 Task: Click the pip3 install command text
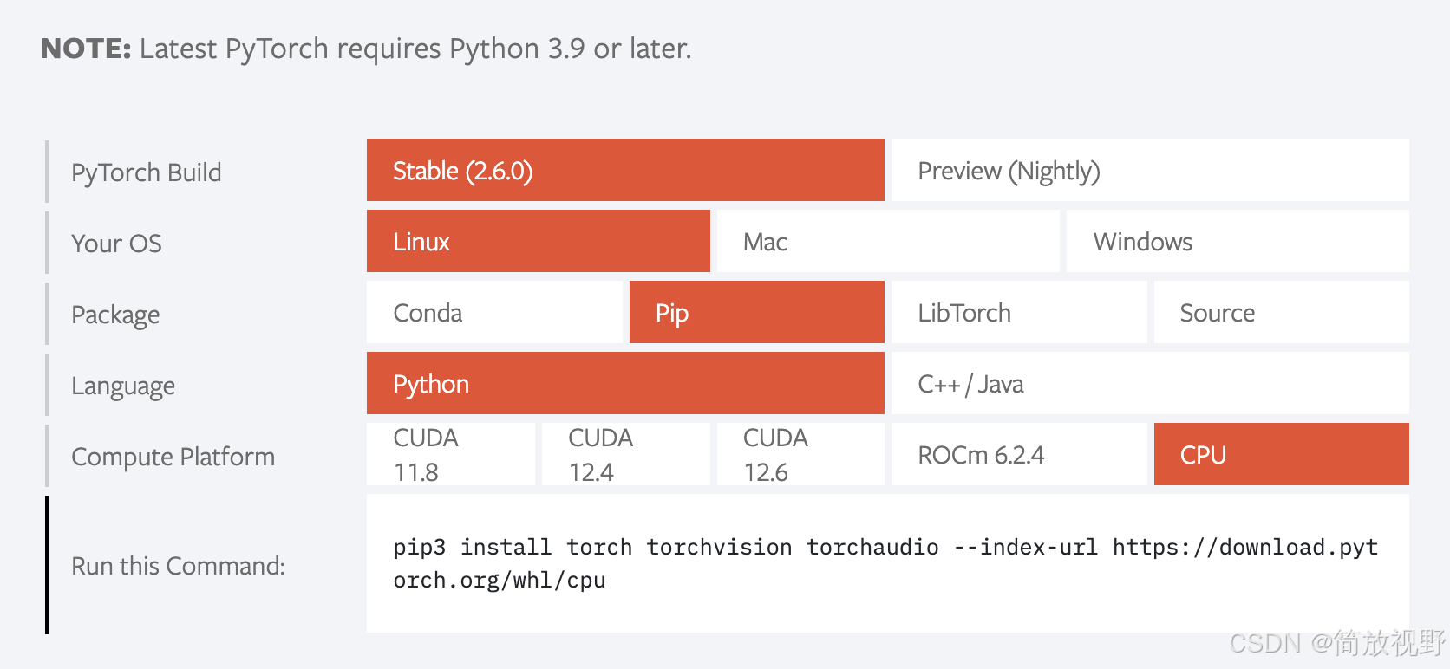pyautogui.click(x=885, y=563)
